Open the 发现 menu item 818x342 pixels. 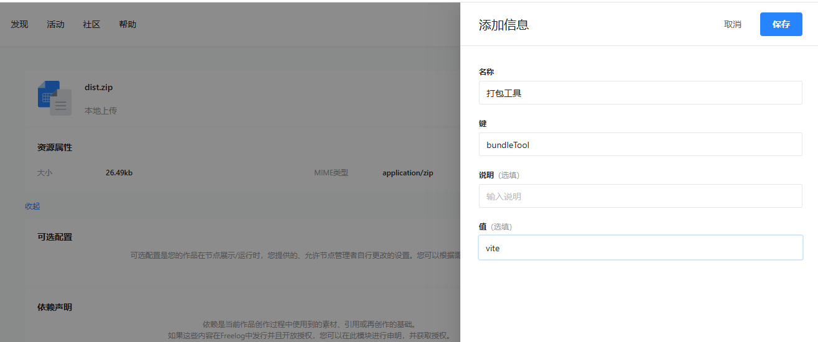click(19, 24)
